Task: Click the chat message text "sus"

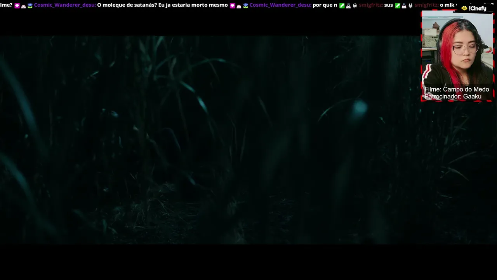Action: (388, 5)
